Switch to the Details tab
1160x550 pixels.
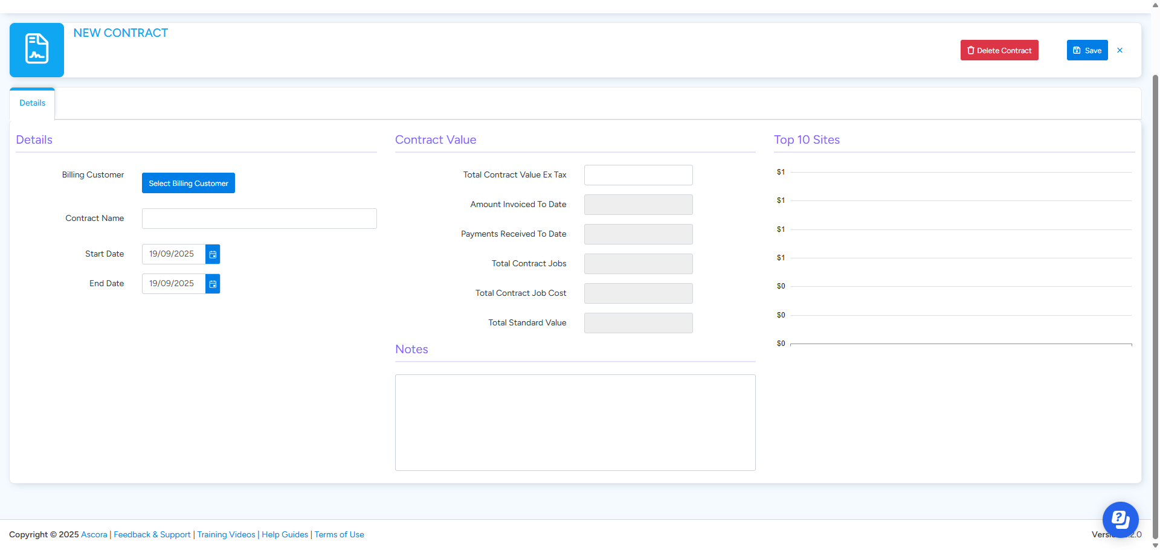pyautogui.click(x=33, y=103)
